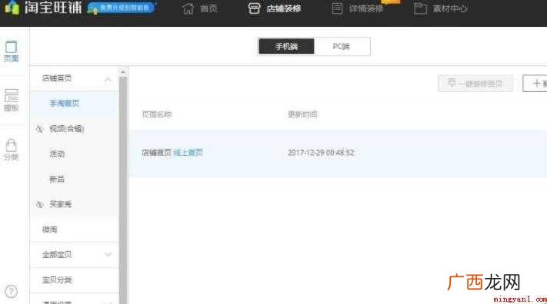Image resolution: width=547 pixels, height=304 pixels.
Task: Click the help question mark icon
Action: pyautogui.click(x=12, y=292)
